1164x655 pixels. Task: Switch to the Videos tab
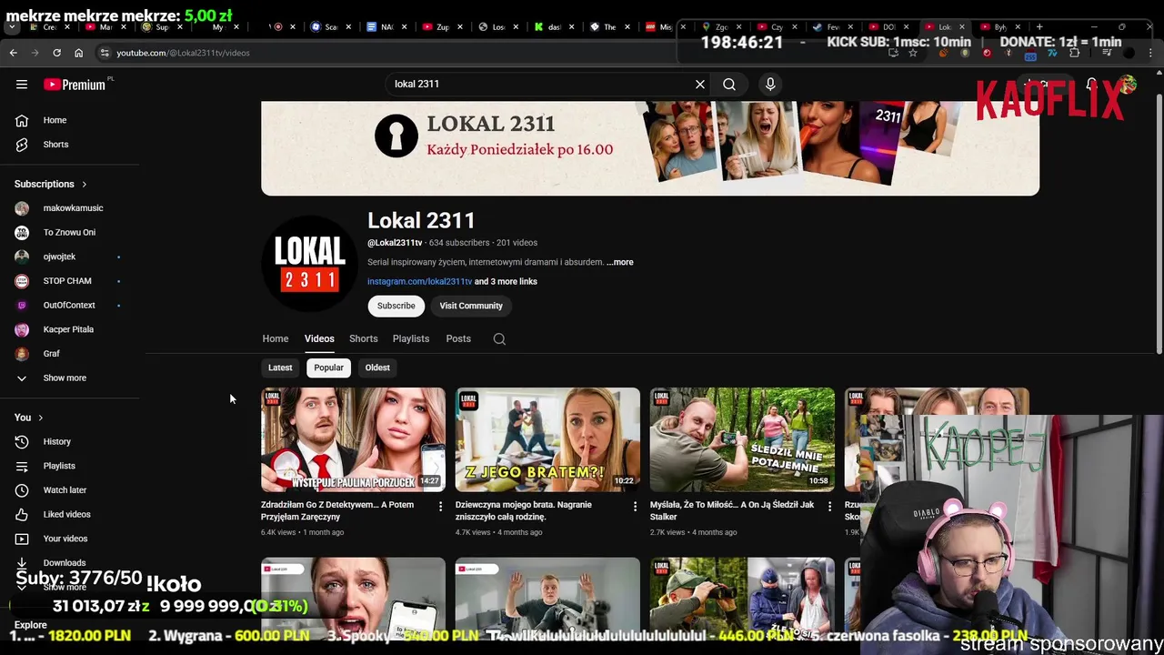click(319, 338)
